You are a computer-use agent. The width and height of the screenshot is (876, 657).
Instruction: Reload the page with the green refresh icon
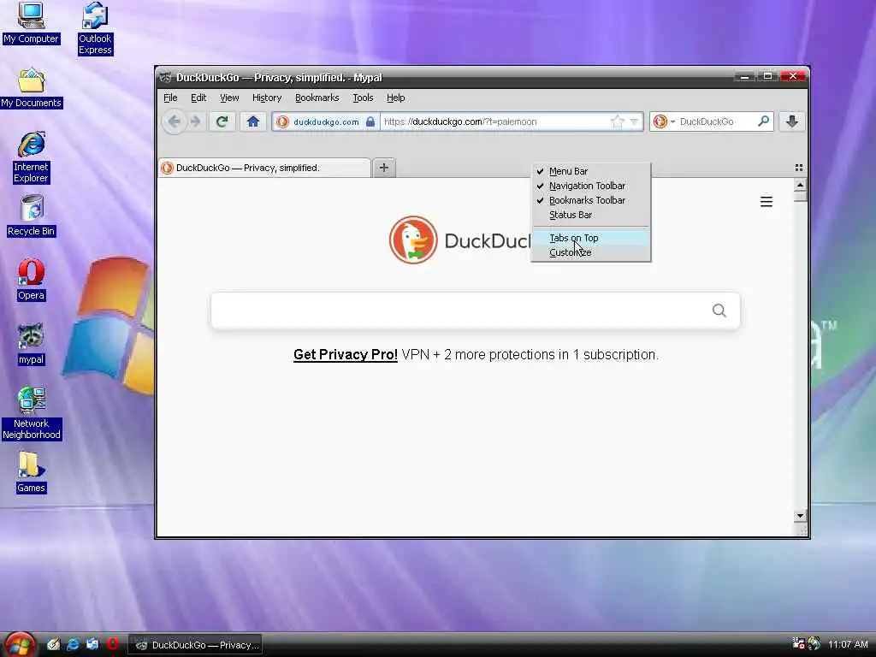222,121
